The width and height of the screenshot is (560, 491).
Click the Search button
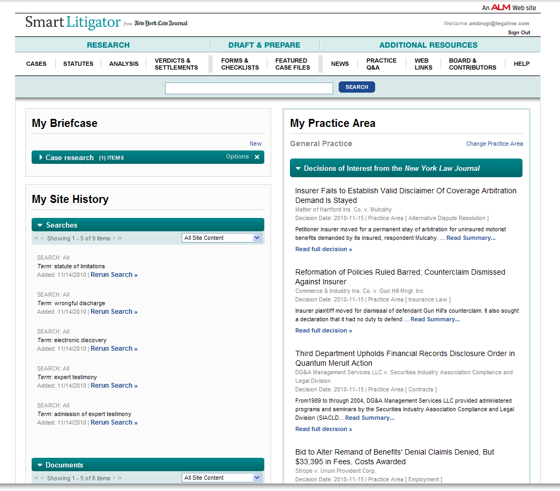tap(356, 87)
